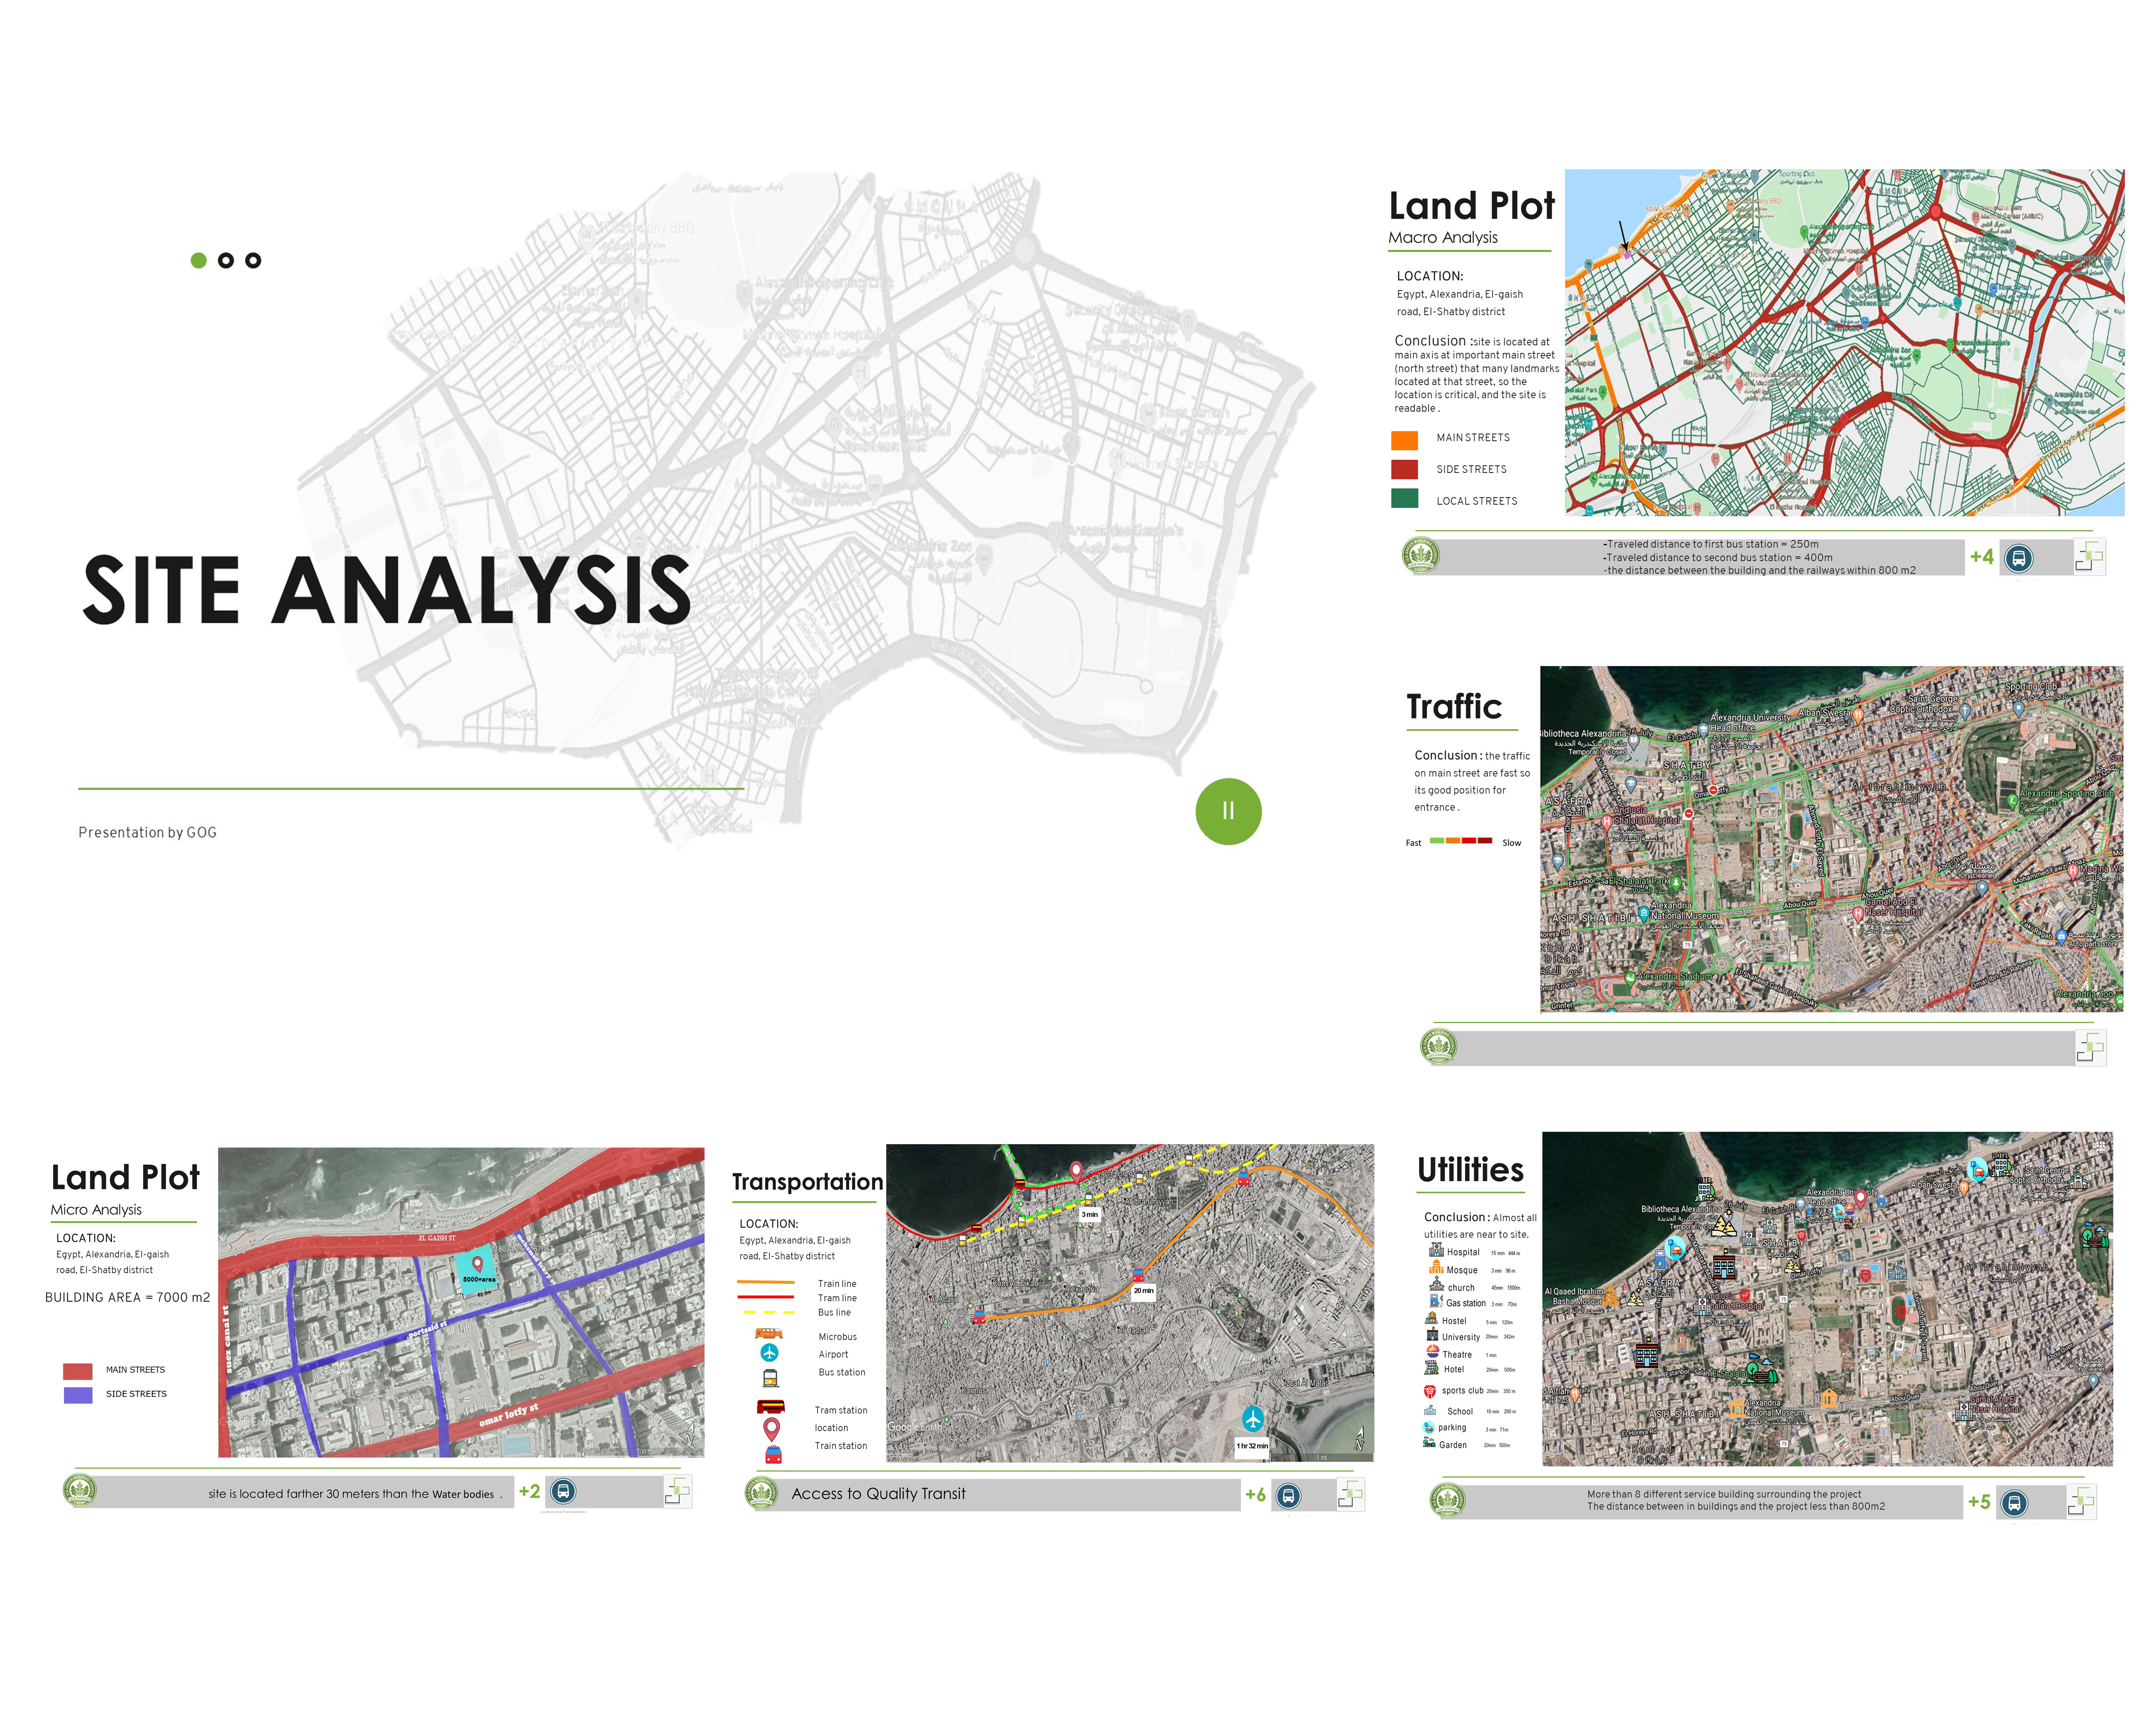The width and height of the screenshot is (2156, 1724).
Task: Select the second hollow page indicator dot
Action: pos(226,261)
